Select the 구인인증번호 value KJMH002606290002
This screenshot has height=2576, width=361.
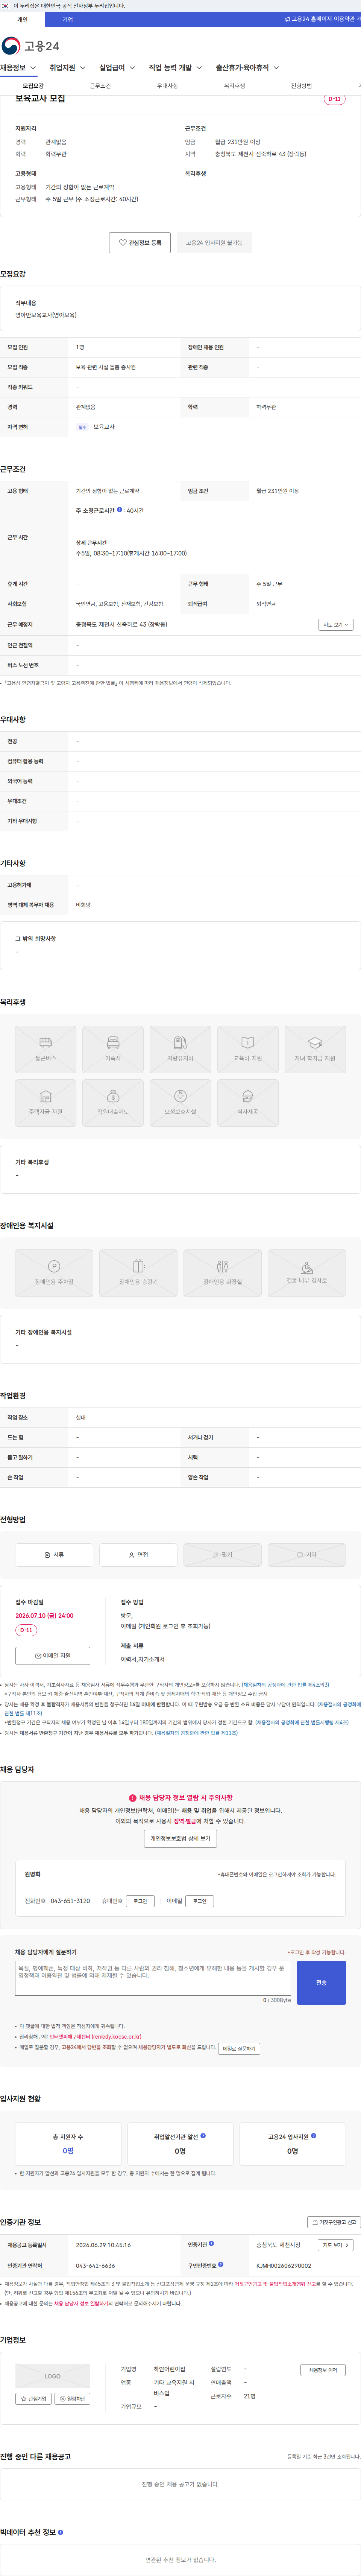(x=284, y=2266)
